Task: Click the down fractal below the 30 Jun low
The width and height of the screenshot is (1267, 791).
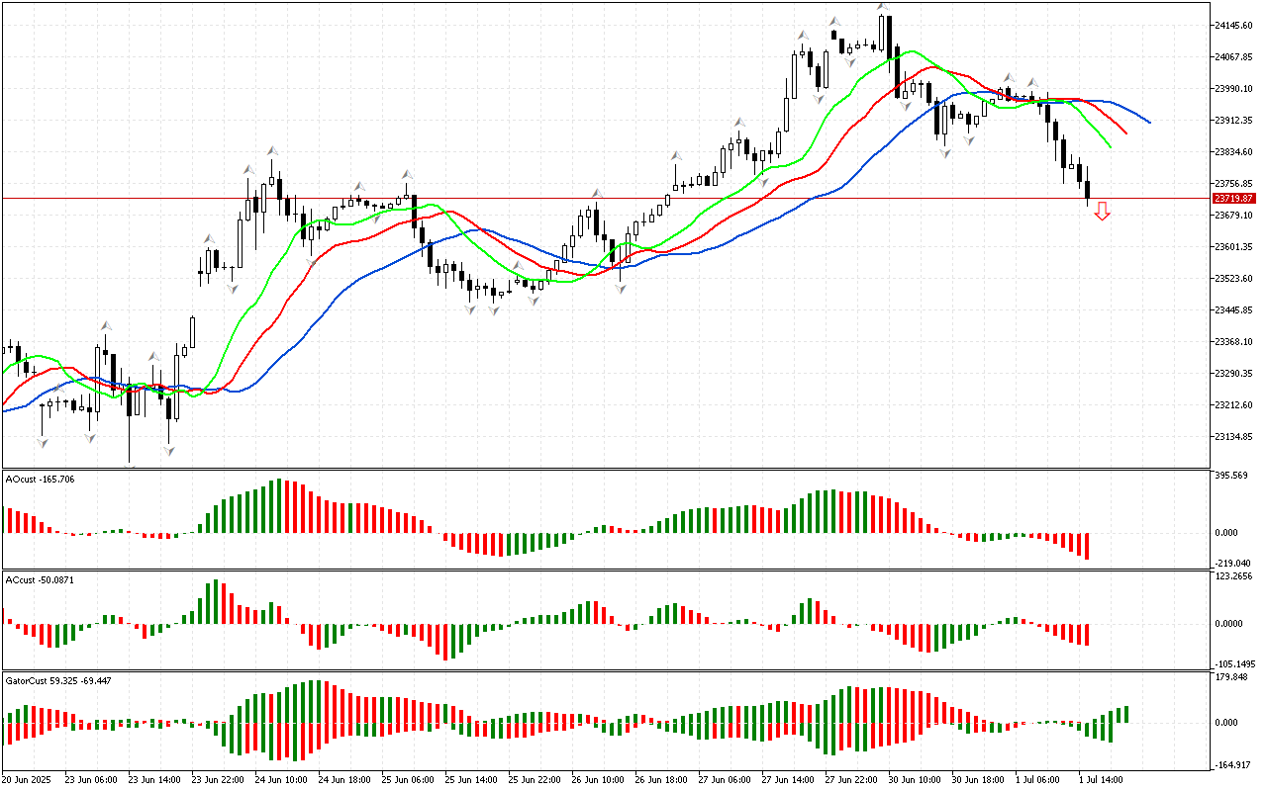Action: point(945,153)
